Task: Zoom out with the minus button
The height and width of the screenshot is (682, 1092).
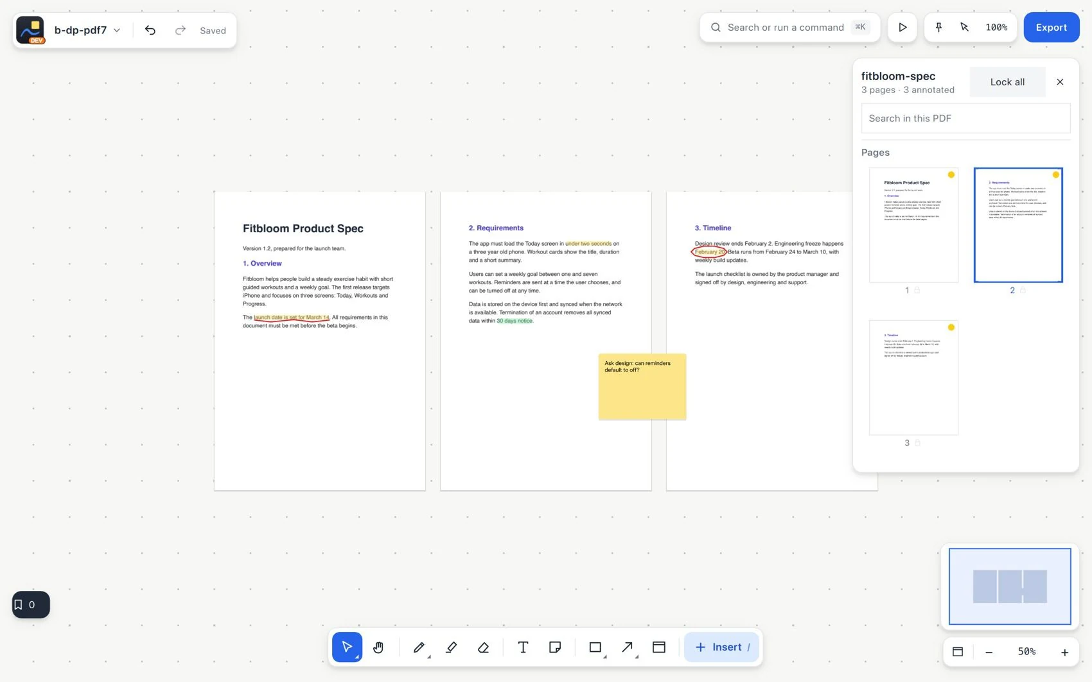Action: [989, 652]
